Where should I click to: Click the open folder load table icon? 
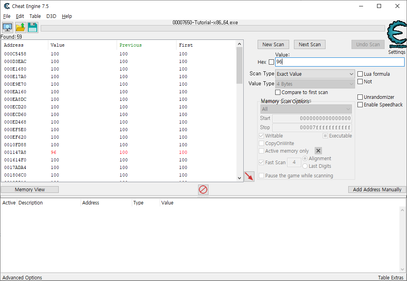tap(20, 27)
